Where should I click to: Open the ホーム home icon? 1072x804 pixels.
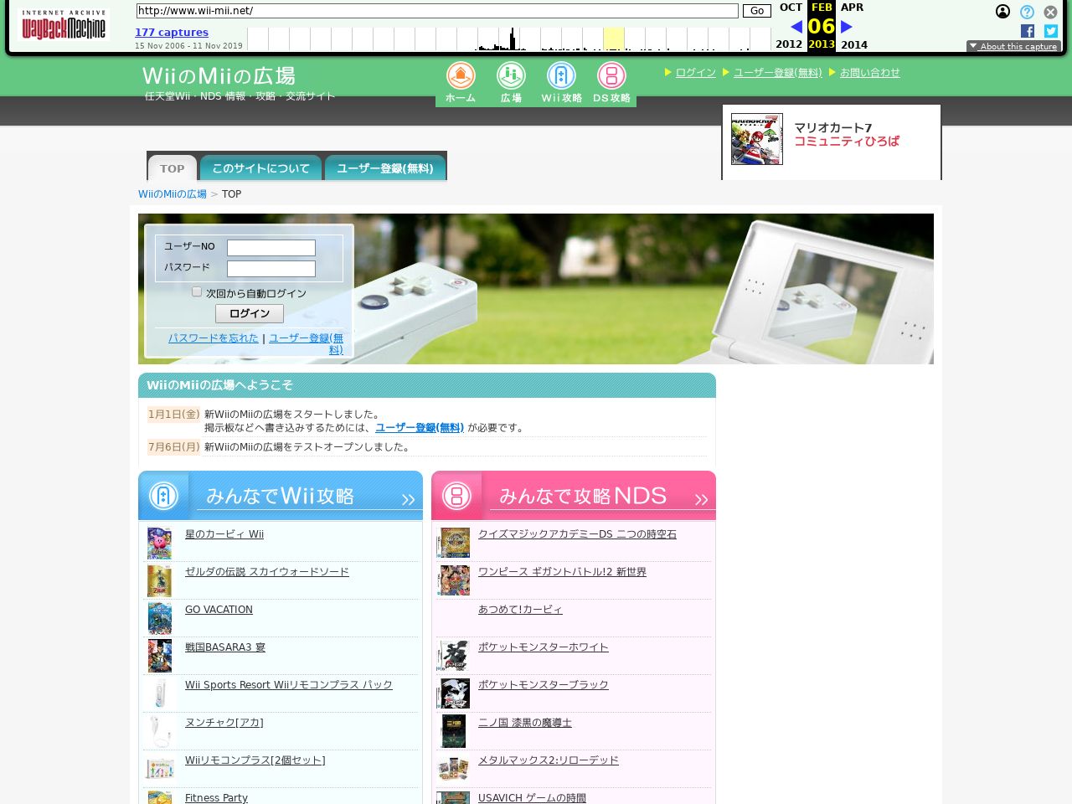coord(461,83)
